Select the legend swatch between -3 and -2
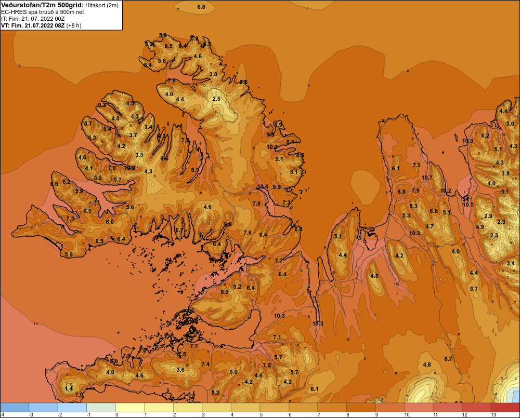This screenshot has height=418, width=520. coord(44,408)
